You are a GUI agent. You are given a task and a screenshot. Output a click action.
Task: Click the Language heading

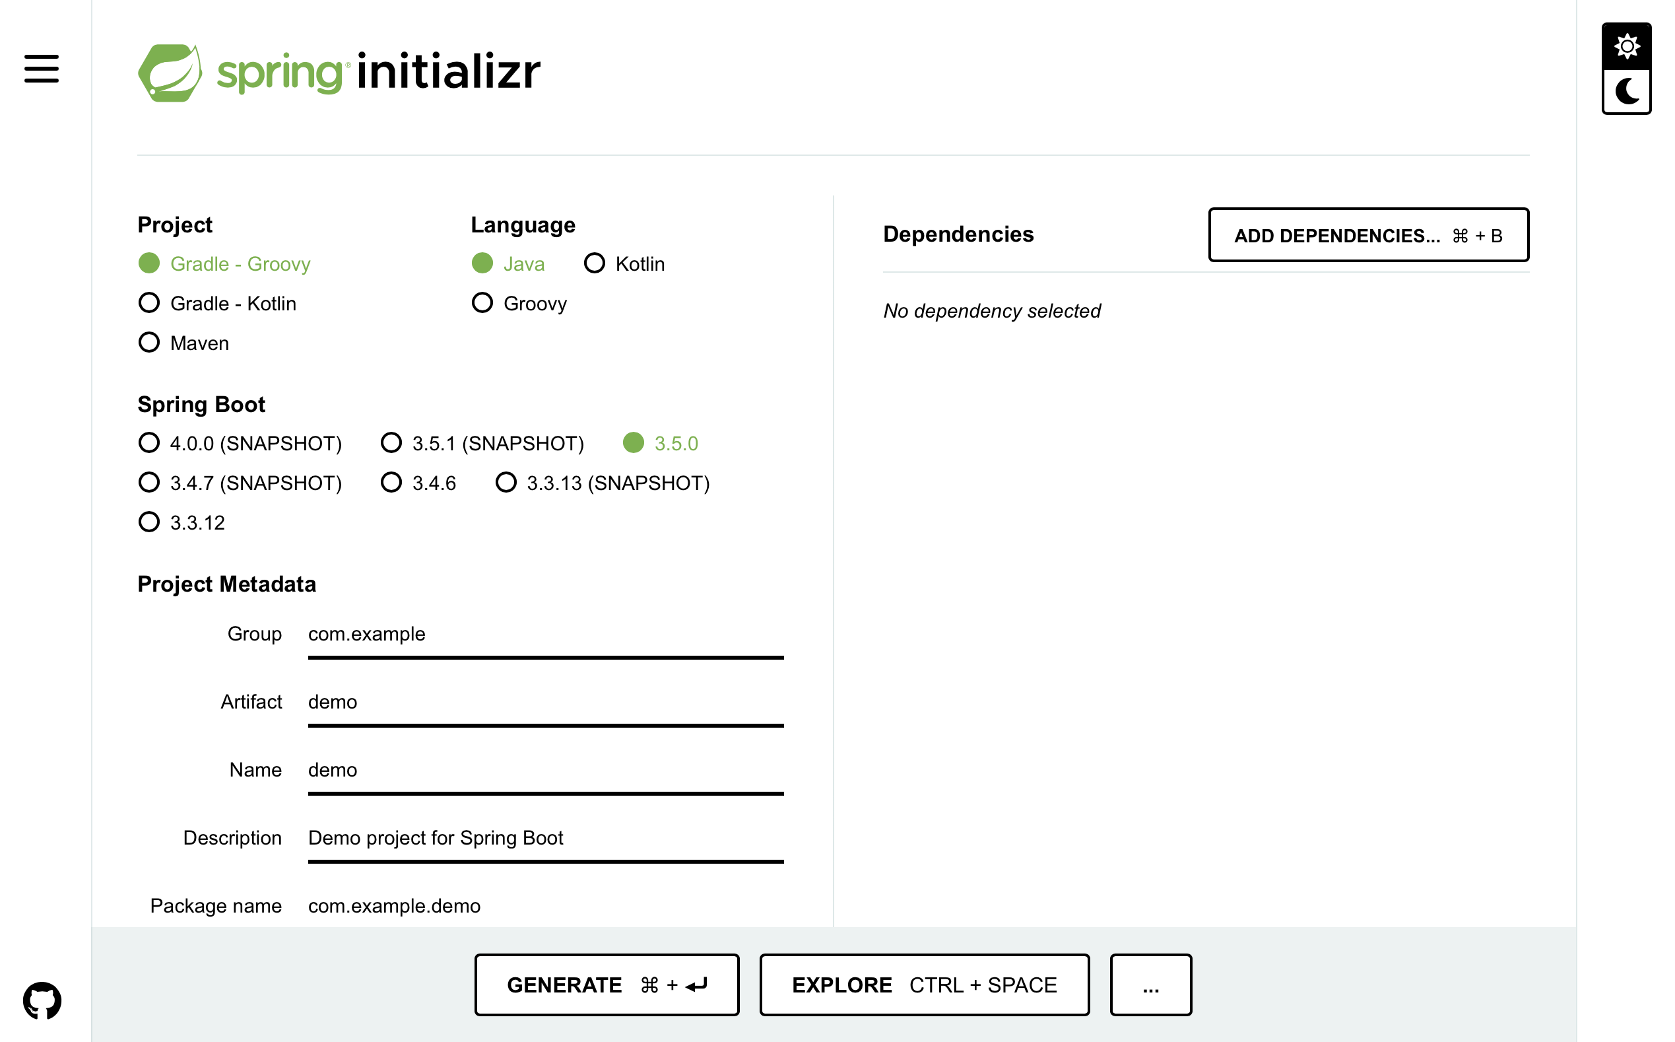pos(523,225)
